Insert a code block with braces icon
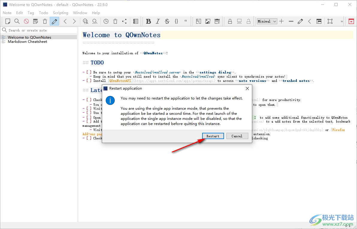The width and height of the screenshot is (357, 229). [176, 21]
